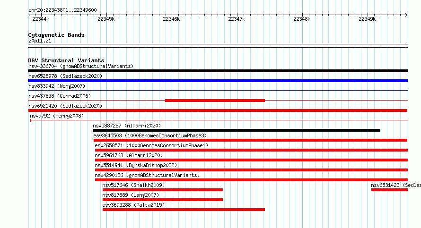Click the red nsv817889 bar
This screenshot has height=228, width=421.
[162, 200]
